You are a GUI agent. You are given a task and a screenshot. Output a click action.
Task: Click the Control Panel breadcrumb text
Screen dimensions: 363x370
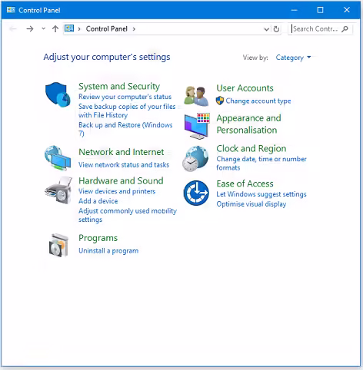(x=107, y=28)
